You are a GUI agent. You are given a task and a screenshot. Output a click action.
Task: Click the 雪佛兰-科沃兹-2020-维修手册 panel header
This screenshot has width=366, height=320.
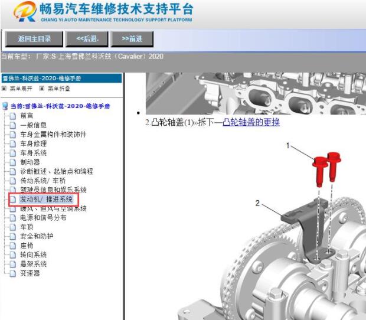pyautogui.click(x=61, y=79)
